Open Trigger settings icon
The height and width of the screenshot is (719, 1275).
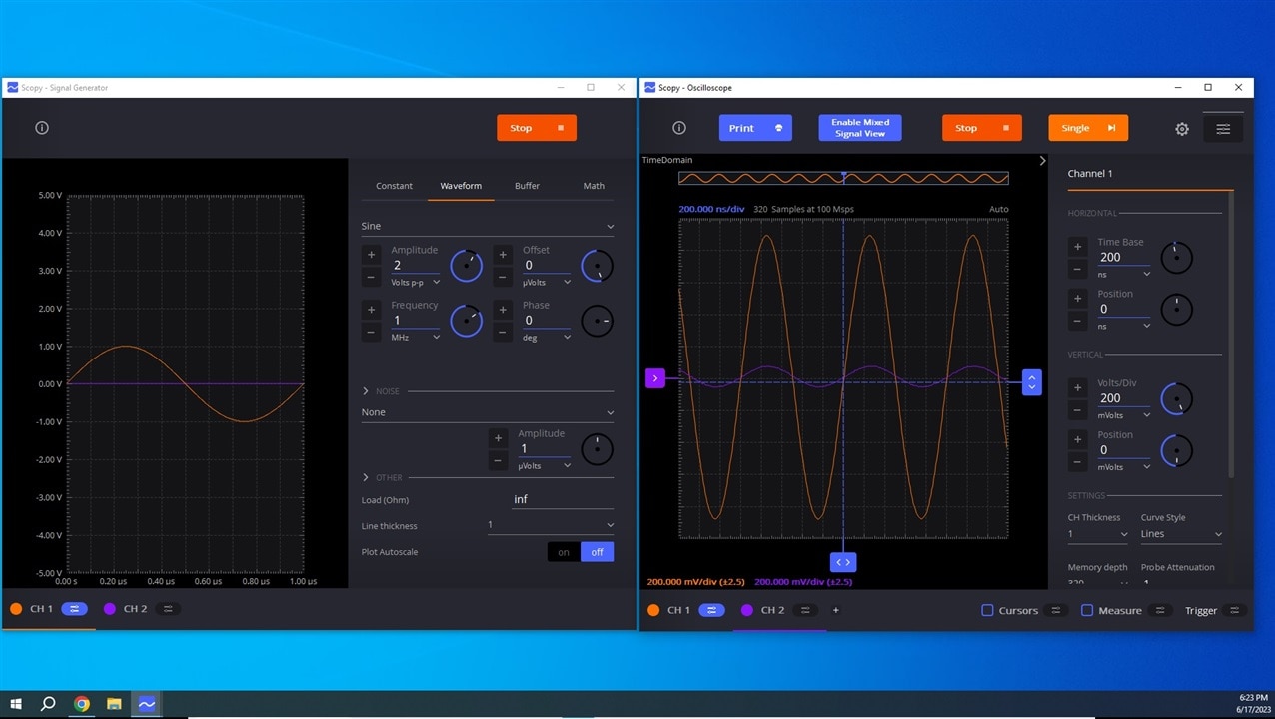pyautogui.click(x=1234, y=610)
